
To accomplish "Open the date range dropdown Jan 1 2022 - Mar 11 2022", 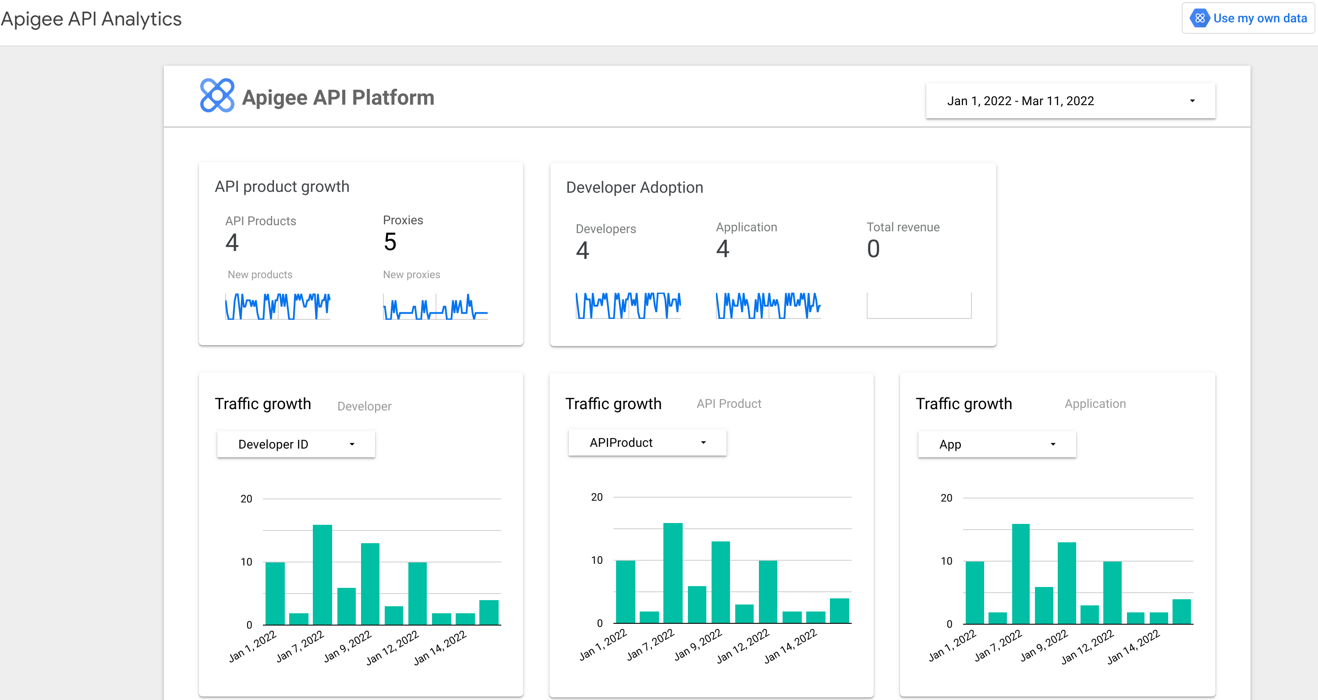I will (x=1068, y=99).
